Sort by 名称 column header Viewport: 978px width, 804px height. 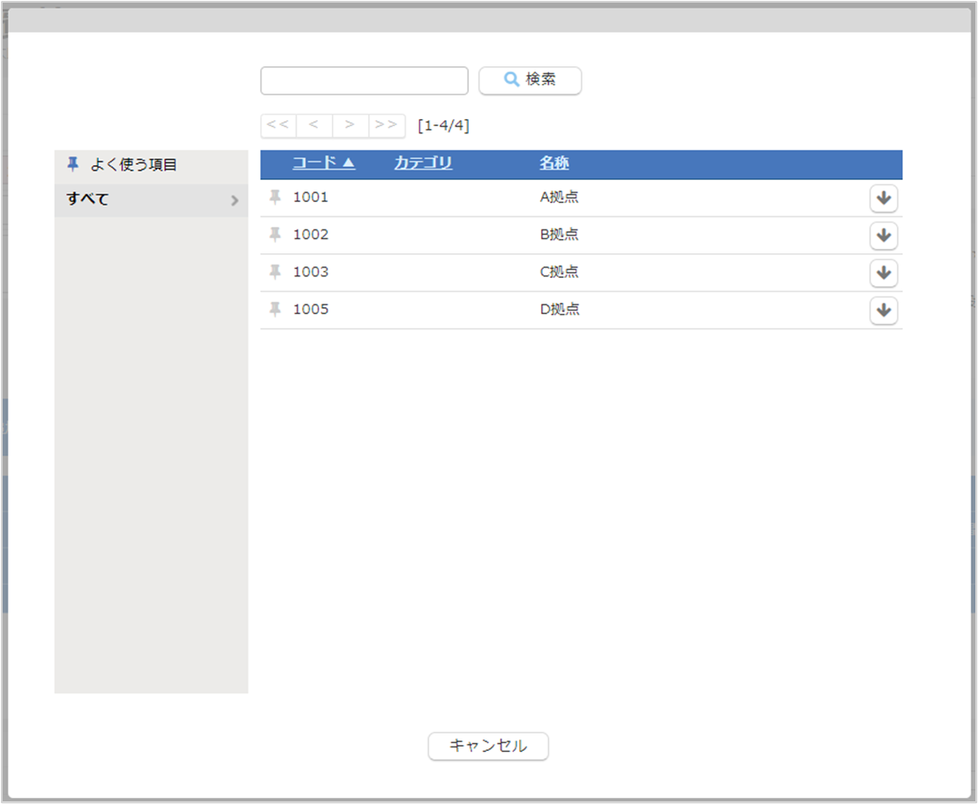[554, 163]
